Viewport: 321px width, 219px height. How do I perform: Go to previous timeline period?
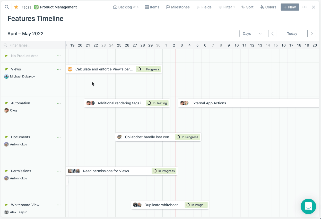[273, 34]
